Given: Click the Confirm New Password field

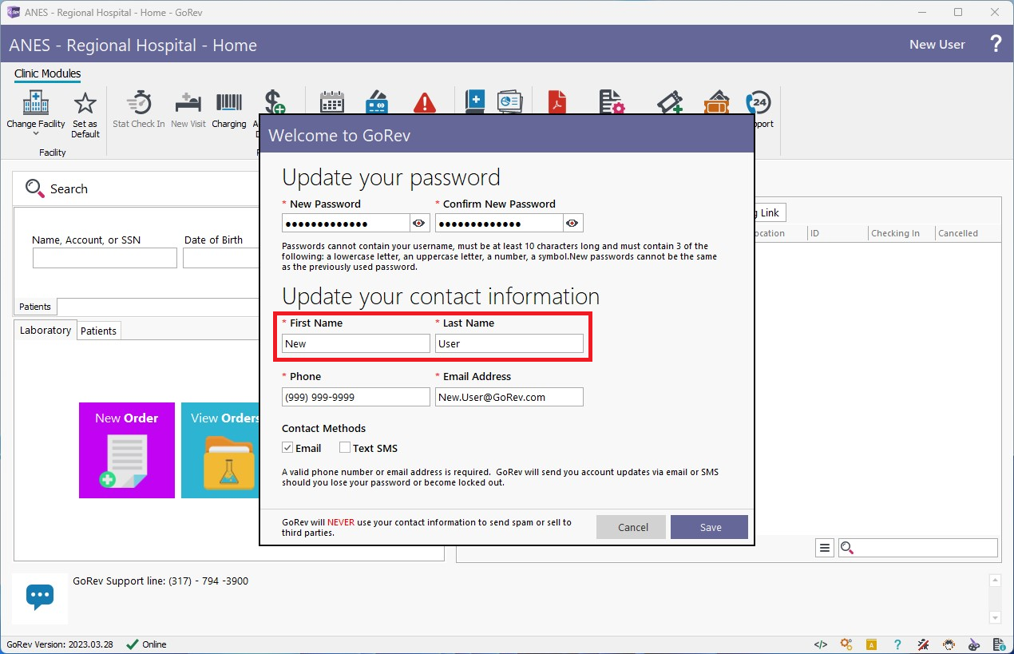Looking at the screenshot, I should [499, 223].
